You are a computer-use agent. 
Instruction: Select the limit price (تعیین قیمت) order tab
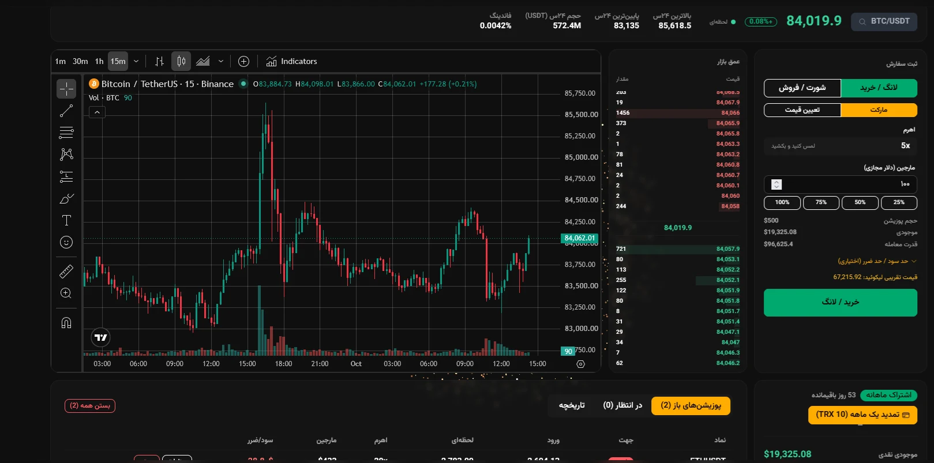(x=802, y=110)
